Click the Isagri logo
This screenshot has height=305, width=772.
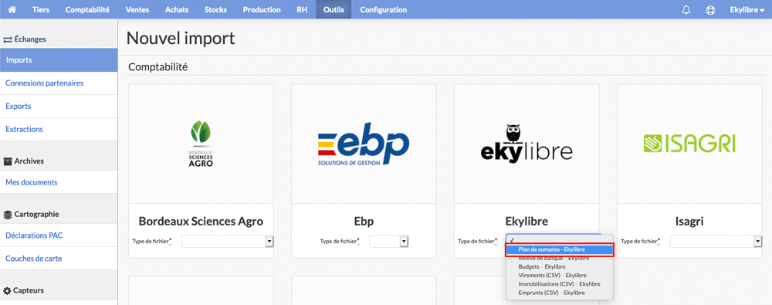(689, 144)
